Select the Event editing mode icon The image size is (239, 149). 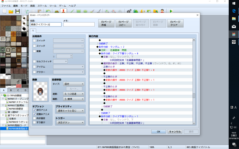coord(64,11)
